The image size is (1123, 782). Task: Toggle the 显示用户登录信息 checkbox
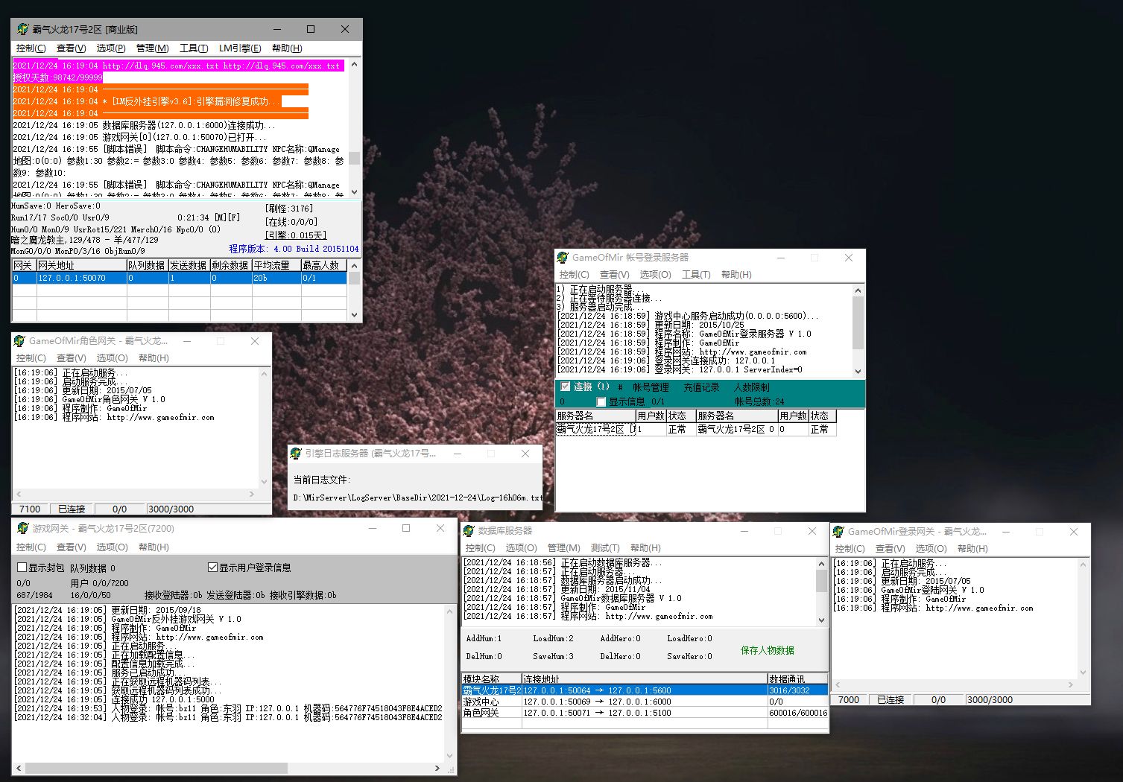pos(212,568)
